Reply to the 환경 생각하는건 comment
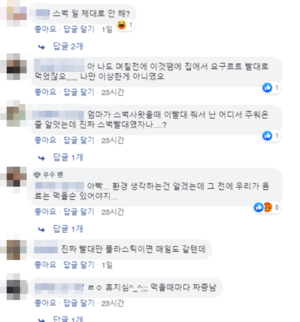Viewport: 300px width, 322px height. (79, 212)
